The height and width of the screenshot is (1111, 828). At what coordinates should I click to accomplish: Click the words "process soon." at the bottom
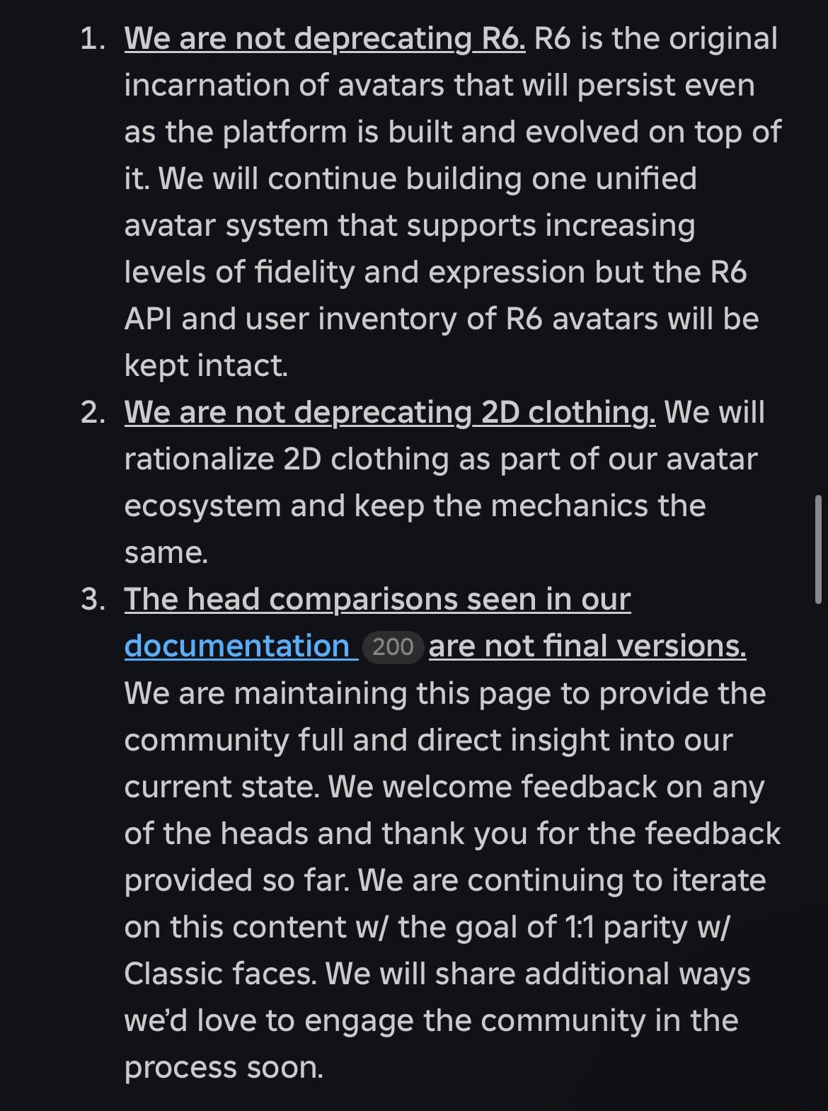click(224, 1067)
